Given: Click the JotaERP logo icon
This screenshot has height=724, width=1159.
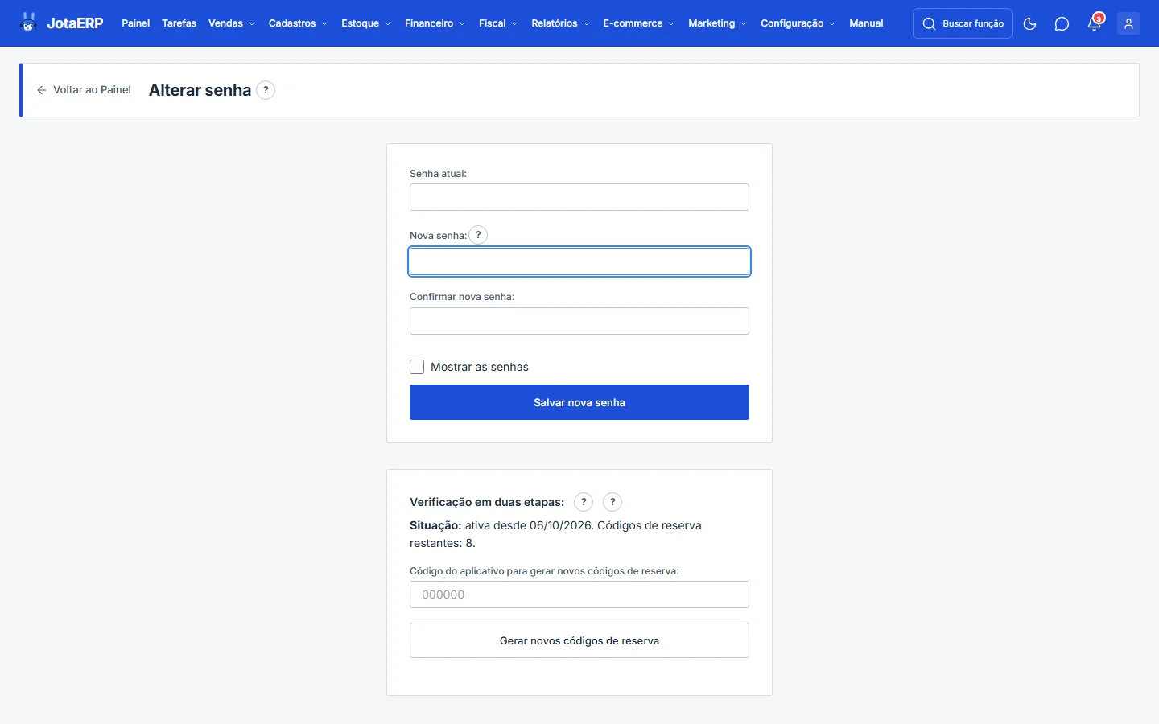Looking at the screenshot, I should tap(29, 23).
